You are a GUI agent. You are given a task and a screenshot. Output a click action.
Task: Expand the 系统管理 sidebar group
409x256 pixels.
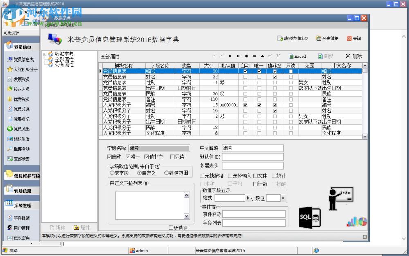coord(22,205)
